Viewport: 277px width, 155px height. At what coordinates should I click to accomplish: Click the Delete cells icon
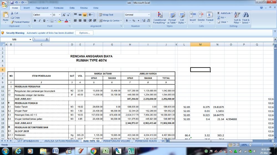coord(201,18)
